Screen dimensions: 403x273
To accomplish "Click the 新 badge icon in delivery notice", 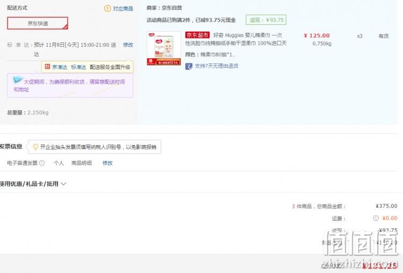I will [47, 67].
